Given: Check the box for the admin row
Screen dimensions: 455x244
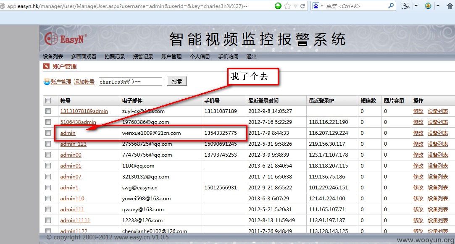Looking at the screenshot, I should point(48,133).
